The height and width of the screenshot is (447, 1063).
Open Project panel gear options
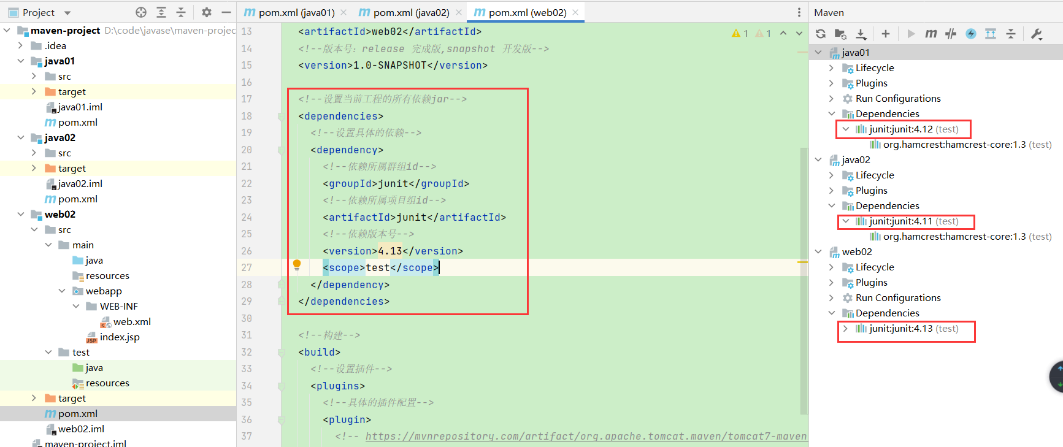[x=207, y=12]
